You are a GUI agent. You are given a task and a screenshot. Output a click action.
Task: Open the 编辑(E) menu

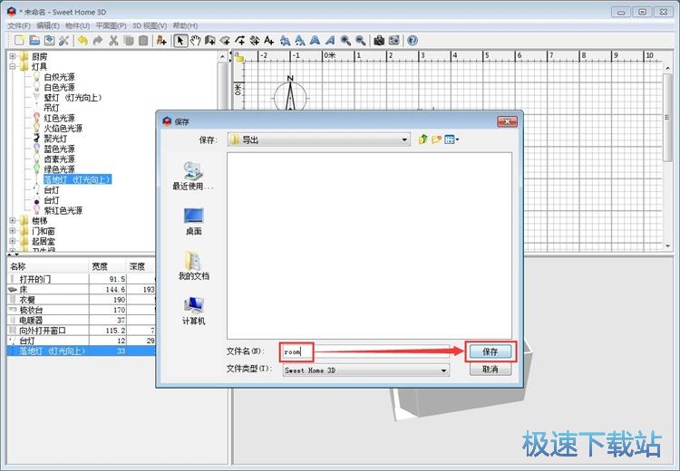click(x=48, y=25)
